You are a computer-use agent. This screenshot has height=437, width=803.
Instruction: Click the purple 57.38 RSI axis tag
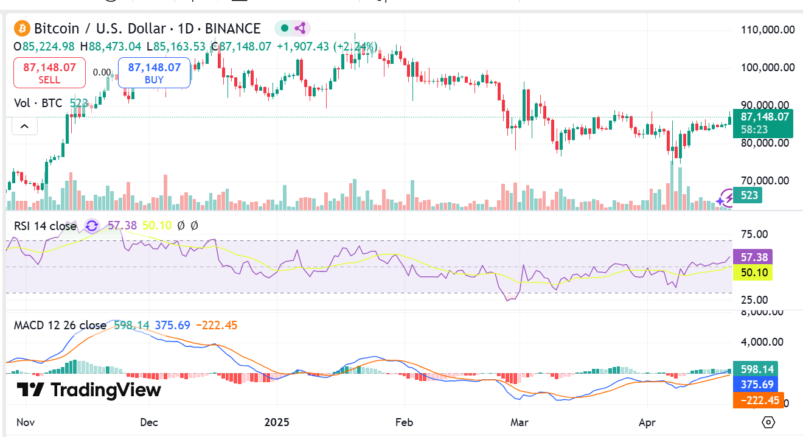pos(753,257)
